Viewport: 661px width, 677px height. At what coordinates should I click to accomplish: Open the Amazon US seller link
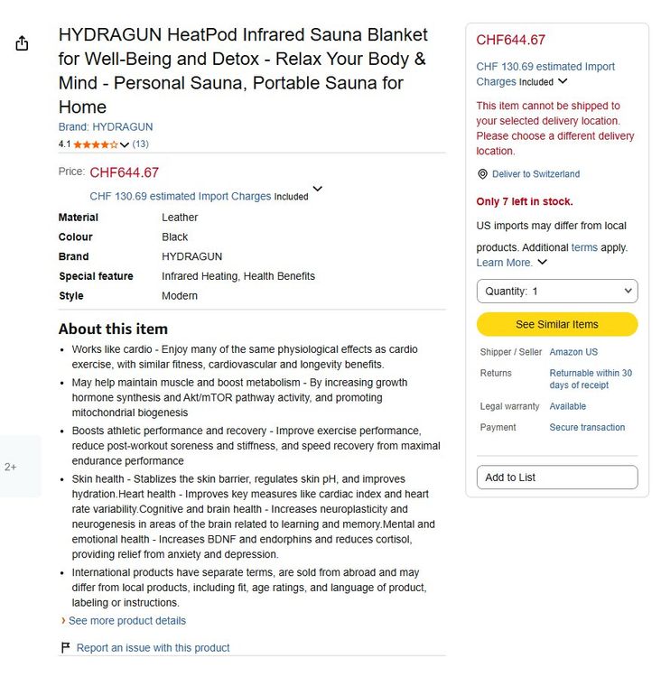tap(573, 352)
